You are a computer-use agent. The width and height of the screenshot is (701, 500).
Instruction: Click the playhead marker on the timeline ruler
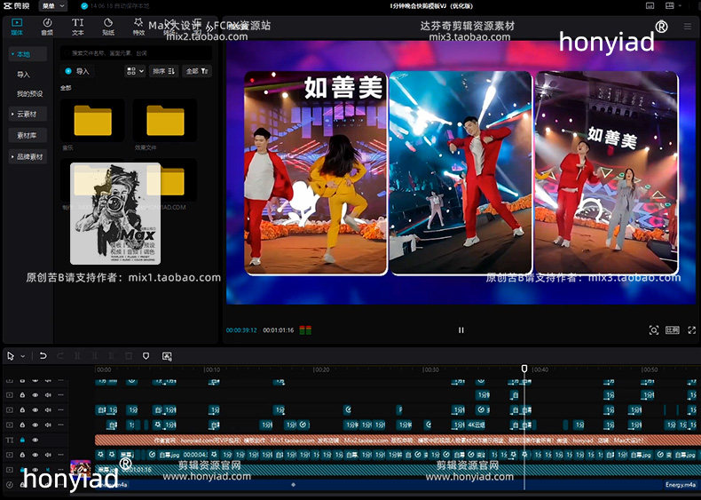click(x=524, y=369)
